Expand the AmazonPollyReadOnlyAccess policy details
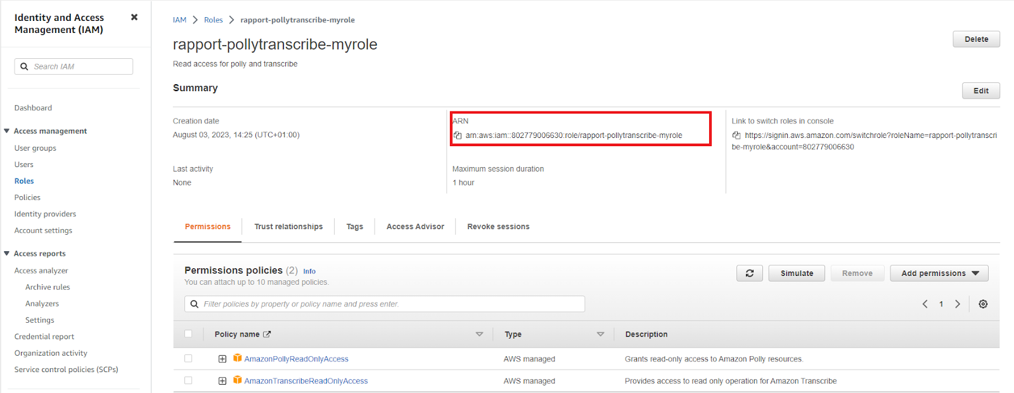Viewport: 1014px width, 393px height. [222, 359]
